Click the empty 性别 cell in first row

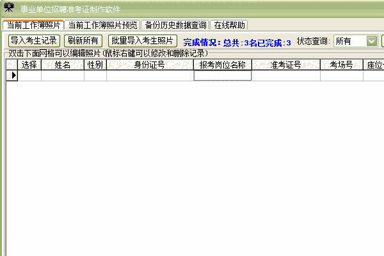(x=95, y=76)
